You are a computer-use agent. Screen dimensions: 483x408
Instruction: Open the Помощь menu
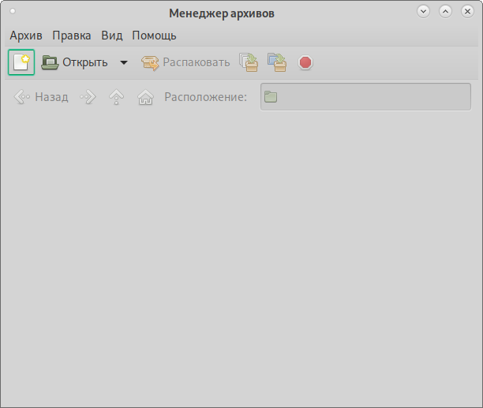pyautogui.click(x=154, y=36)
